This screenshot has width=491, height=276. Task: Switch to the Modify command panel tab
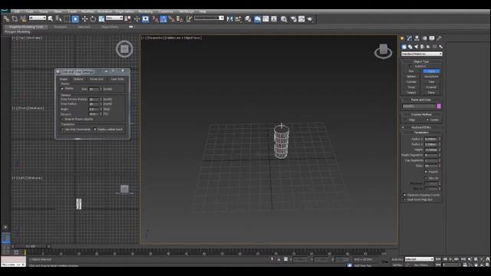[x=409, y=38]
